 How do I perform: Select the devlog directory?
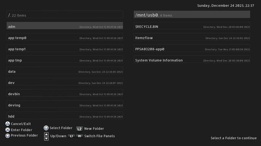tap(65, 105)
